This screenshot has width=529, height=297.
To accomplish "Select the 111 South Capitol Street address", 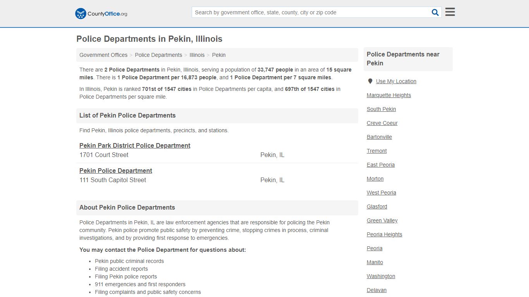I will coord(113,180).
